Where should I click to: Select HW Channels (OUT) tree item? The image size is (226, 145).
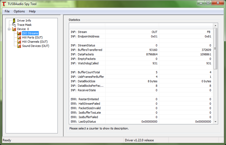point(35,42)
